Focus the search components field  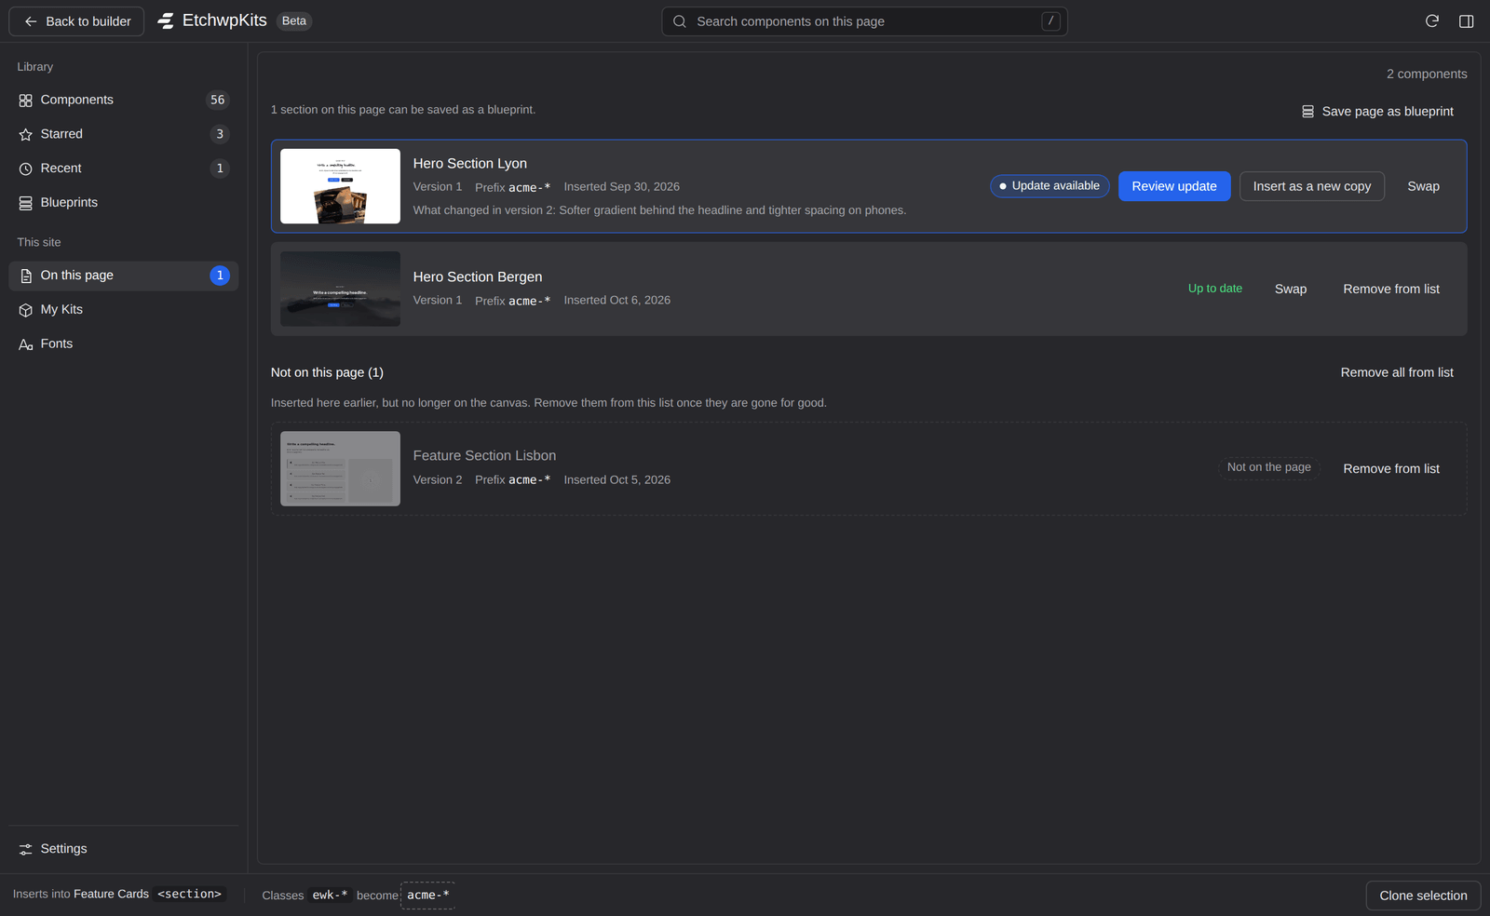pyautogui.click(x=864, y=21)
